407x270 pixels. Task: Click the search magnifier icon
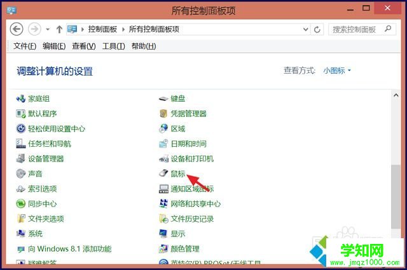point(388,29)
